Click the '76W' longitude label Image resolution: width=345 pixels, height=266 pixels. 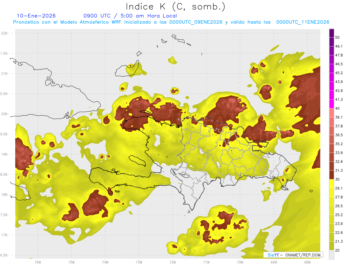[38, 262]
